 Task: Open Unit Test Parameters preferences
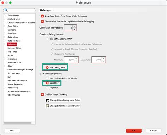17,81
